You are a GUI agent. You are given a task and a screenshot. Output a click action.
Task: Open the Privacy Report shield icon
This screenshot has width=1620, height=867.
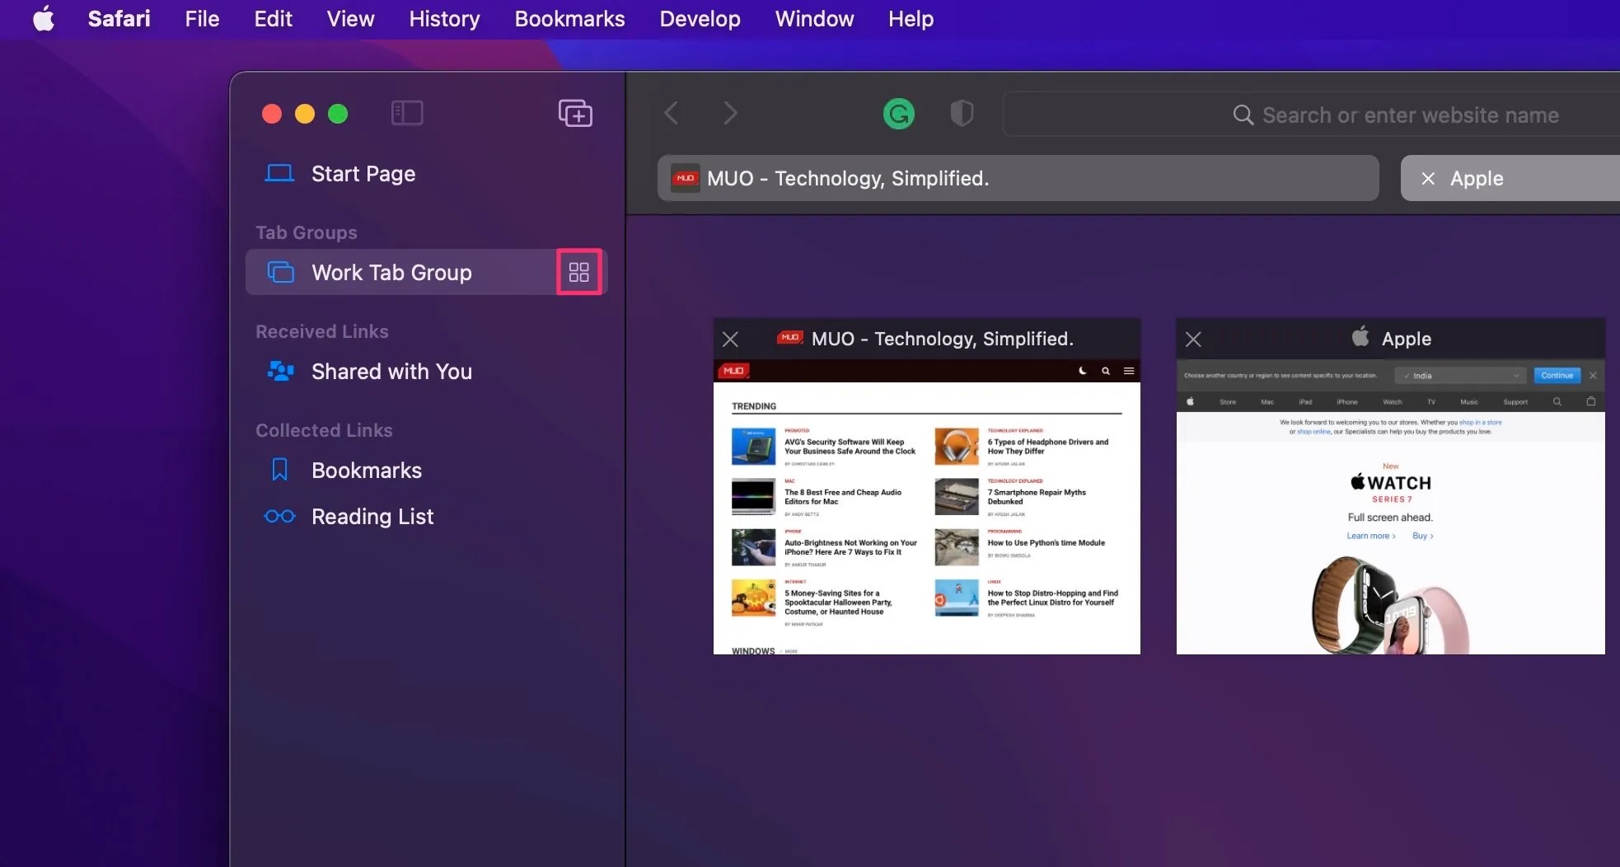tap(961, 114)
